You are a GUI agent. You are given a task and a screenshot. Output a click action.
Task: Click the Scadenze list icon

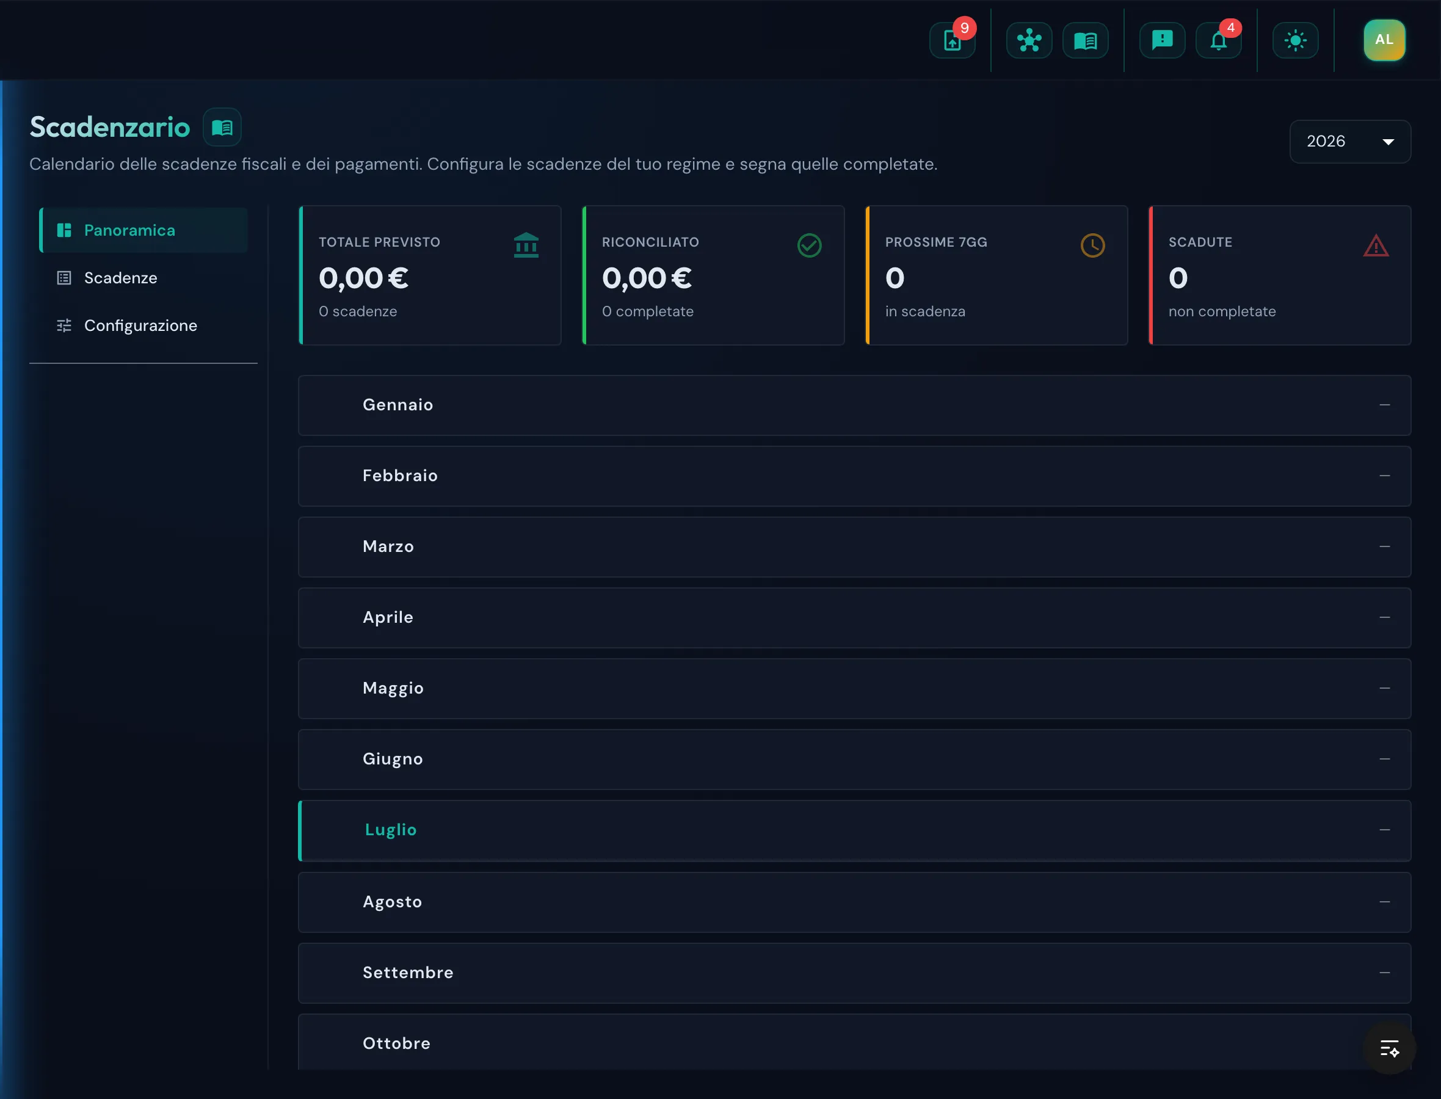[x=64, y=278]
